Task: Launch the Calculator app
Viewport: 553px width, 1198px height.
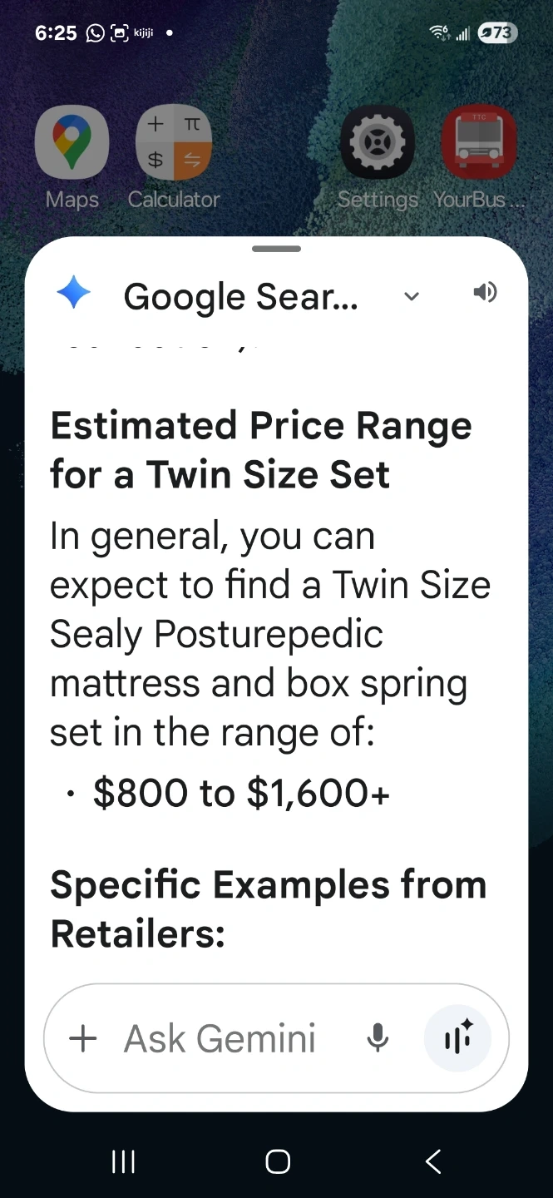Action: [x=173, y=143]
